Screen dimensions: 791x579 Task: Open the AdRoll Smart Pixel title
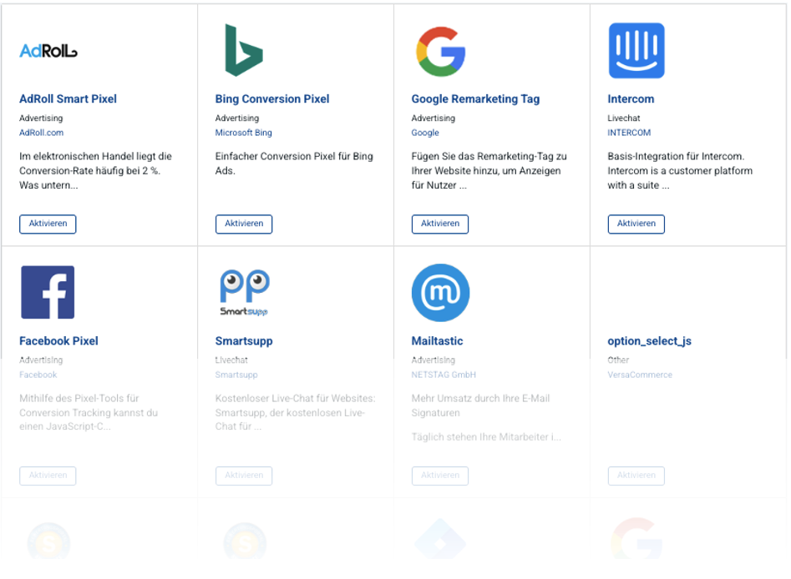(x=68, y=98)
